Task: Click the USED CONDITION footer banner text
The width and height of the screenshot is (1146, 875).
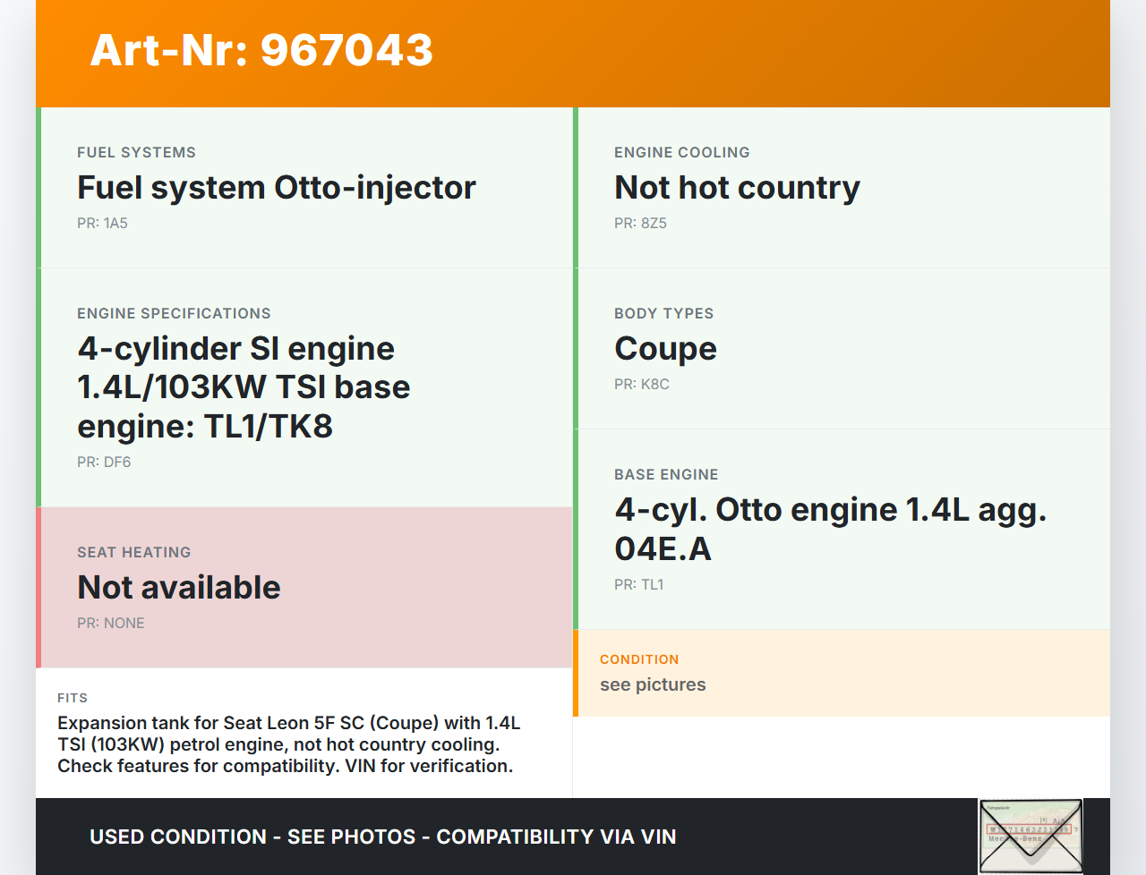Action: (382, 837)
